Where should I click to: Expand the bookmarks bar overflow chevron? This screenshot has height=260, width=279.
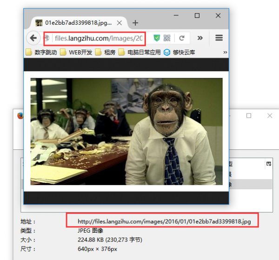pyautogui.click(x=225, y=52)
